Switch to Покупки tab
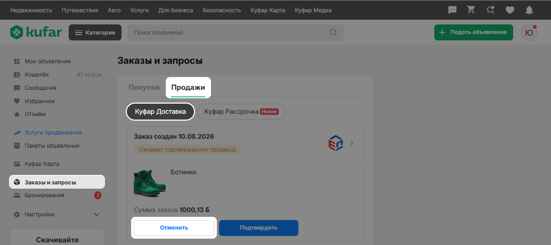551x245 pixels. (144, 88)
